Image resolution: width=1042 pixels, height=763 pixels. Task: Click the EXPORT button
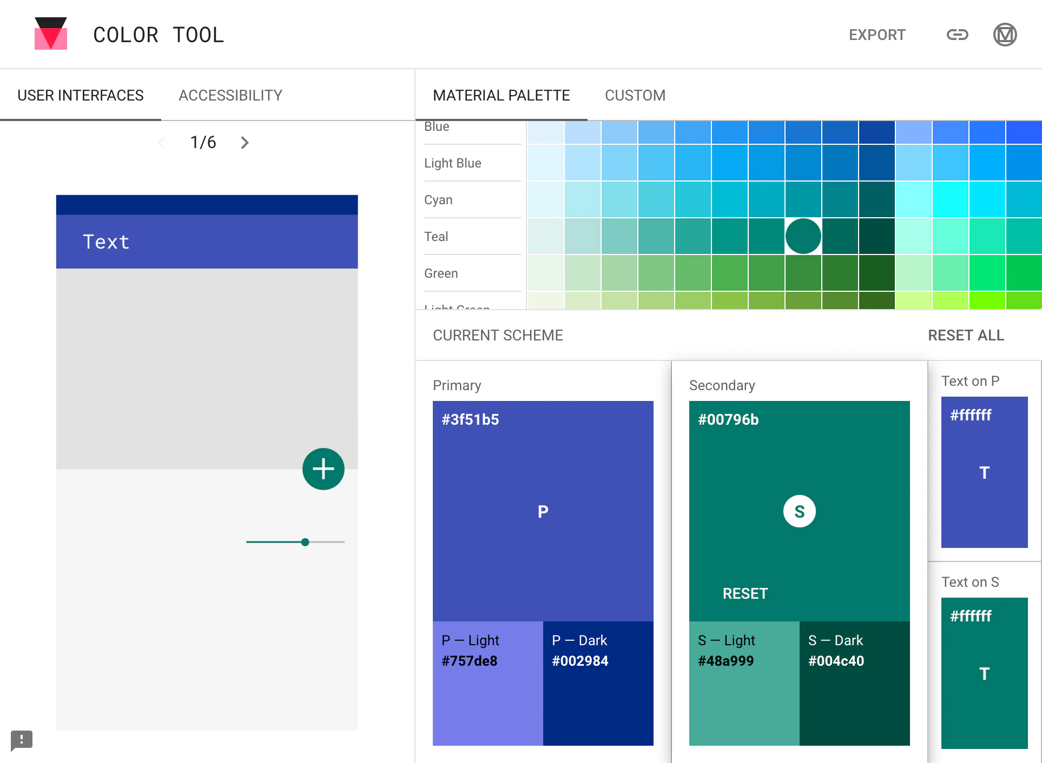click(x=876, y=34)
